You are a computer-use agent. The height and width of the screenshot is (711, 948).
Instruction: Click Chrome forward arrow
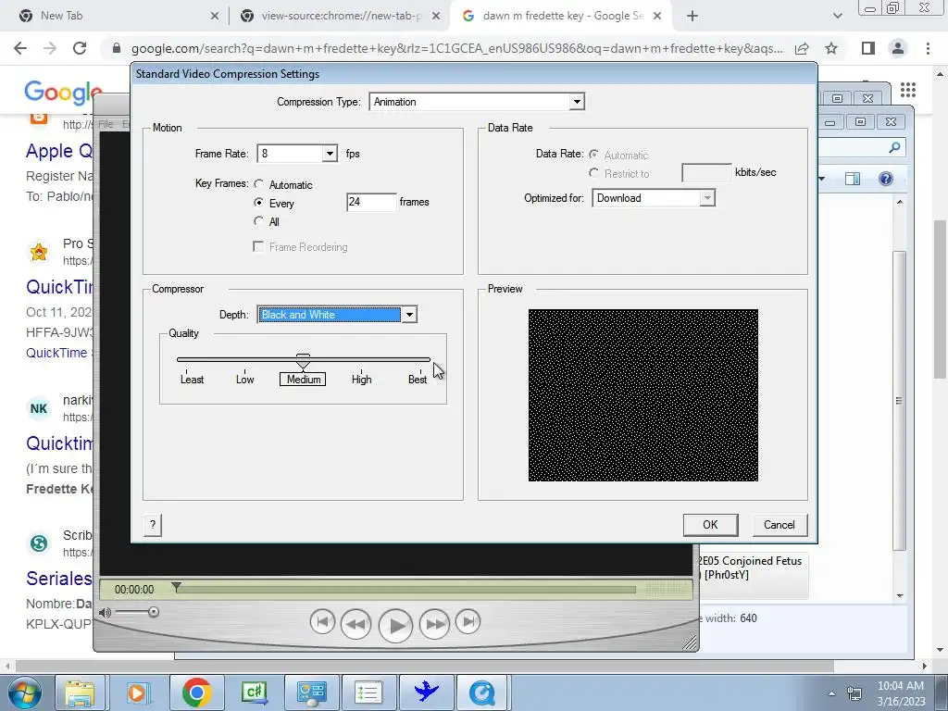point(50,48)
